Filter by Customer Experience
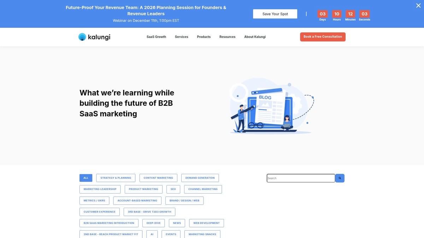The image size is (424, 238). tap(99, 212)
